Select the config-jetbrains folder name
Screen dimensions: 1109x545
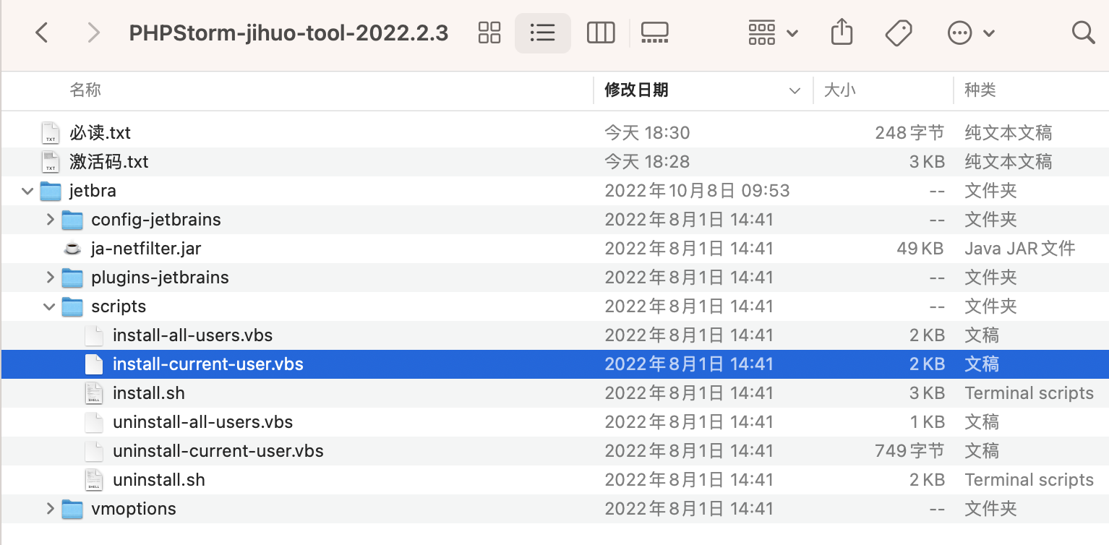click(x=156, y=220)
